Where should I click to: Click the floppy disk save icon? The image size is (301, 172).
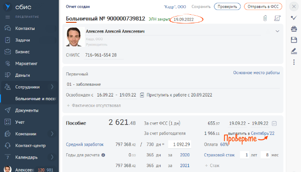(x=294, y=40)
